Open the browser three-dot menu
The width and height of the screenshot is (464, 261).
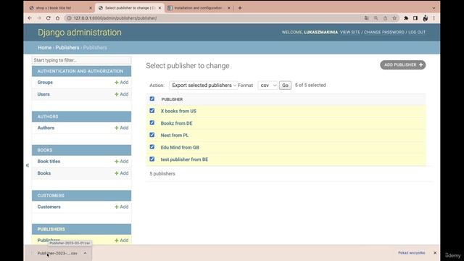434,18
